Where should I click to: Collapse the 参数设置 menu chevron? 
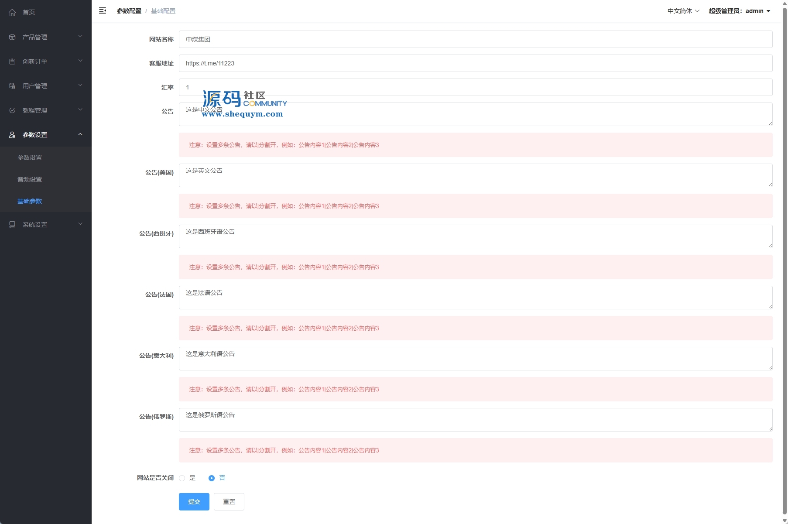point(80,134)
